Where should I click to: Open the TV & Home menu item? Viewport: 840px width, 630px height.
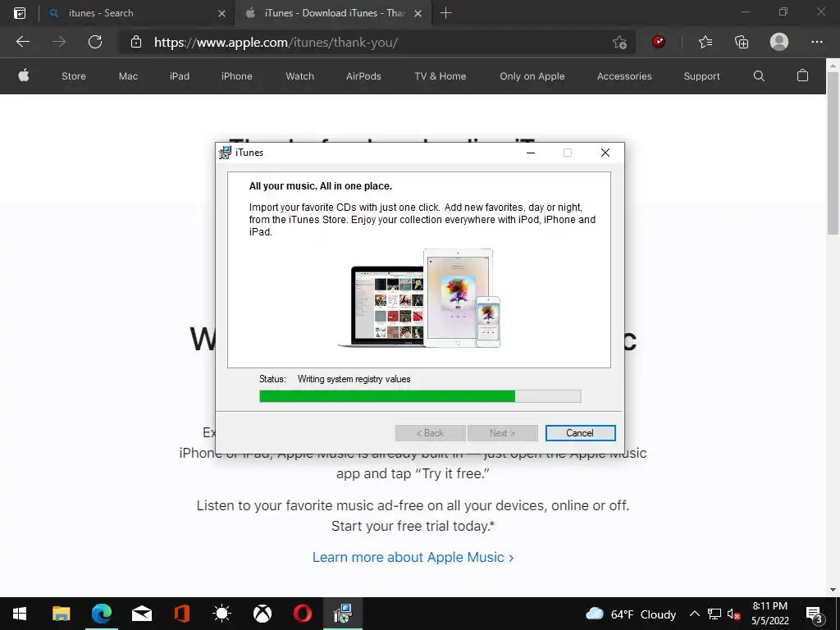441,76
